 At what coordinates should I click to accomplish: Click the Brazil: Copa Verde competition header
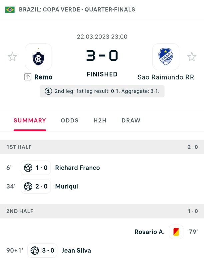tap(77, 10)
